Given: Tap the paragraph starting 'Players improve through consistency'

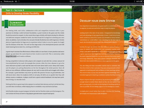Looking at the screenshot, I should [x=100, y=83].
